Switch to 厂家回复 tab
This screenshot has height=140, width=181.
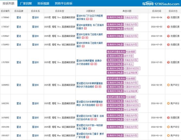pos(26,3)
